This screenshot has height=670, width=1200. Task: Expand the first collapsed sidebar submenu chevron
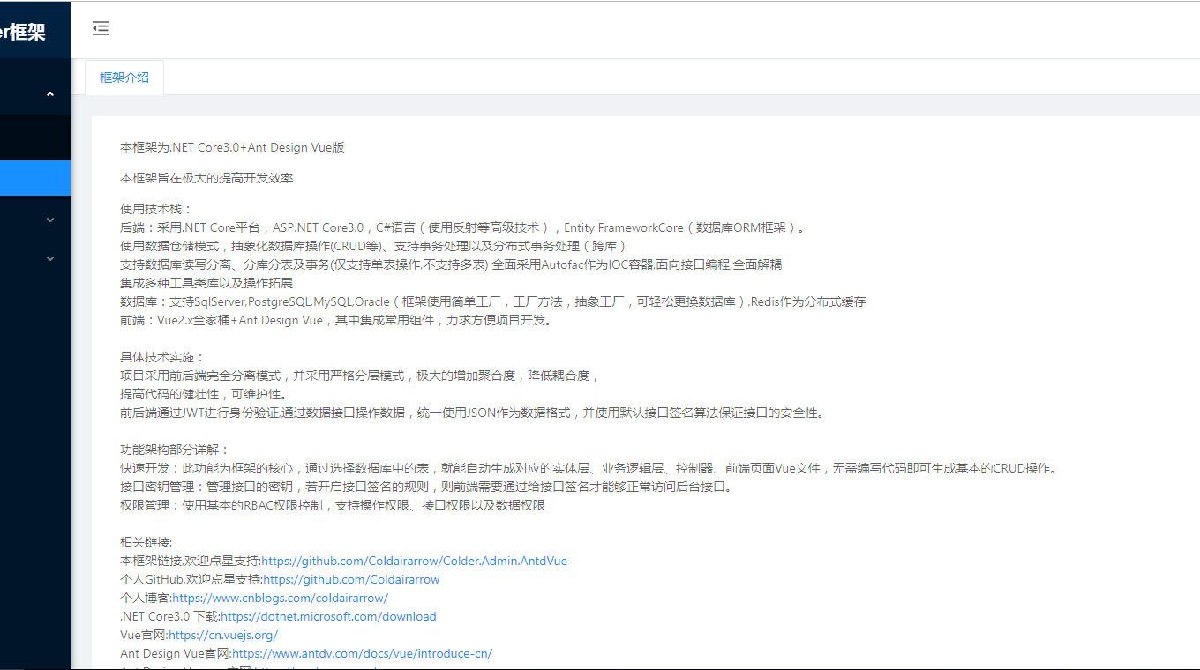pos(50,220)
